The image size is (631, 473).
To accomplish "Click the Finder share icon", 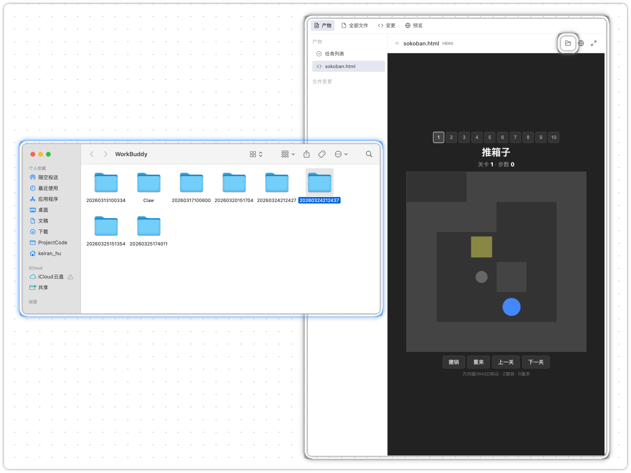I will tap(306, 154).
